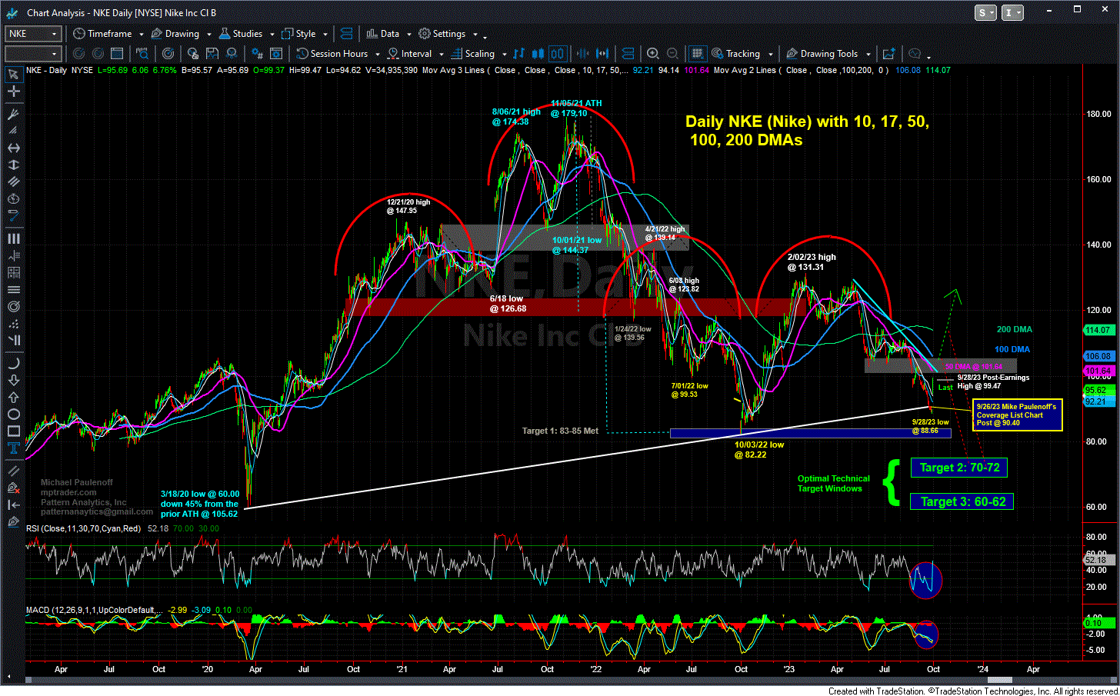Open the Data menu
Viewport: 1120px width, 696px height.
pyautogui.click(x=383, y=34)
